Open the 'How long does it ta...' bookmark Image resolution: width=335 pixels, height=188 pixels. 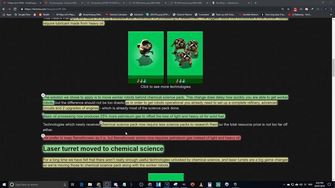[273, 15]
